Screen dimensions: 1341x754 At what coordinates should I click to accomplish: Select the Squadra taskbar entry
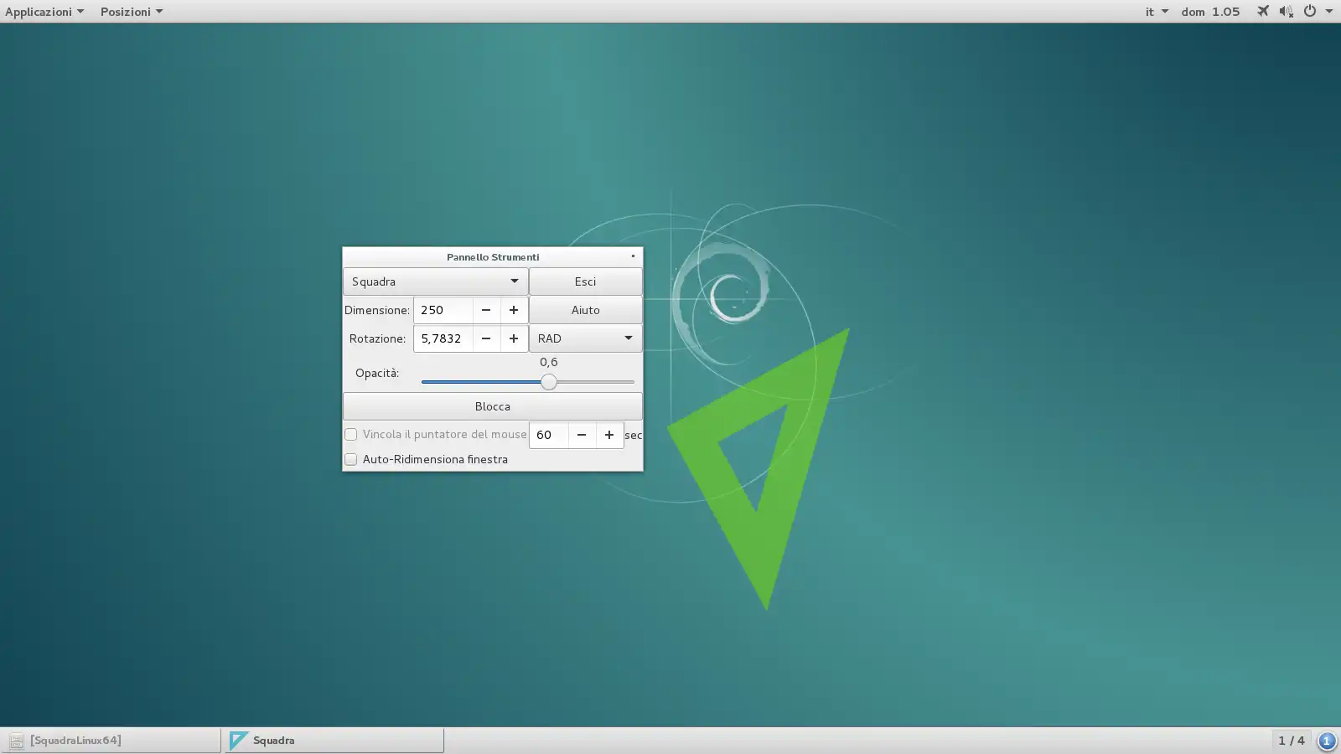point(334,741)
